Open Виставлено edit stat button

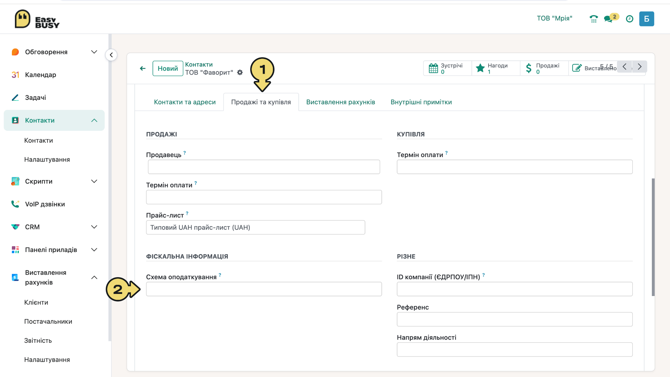(x=593, y=68)
